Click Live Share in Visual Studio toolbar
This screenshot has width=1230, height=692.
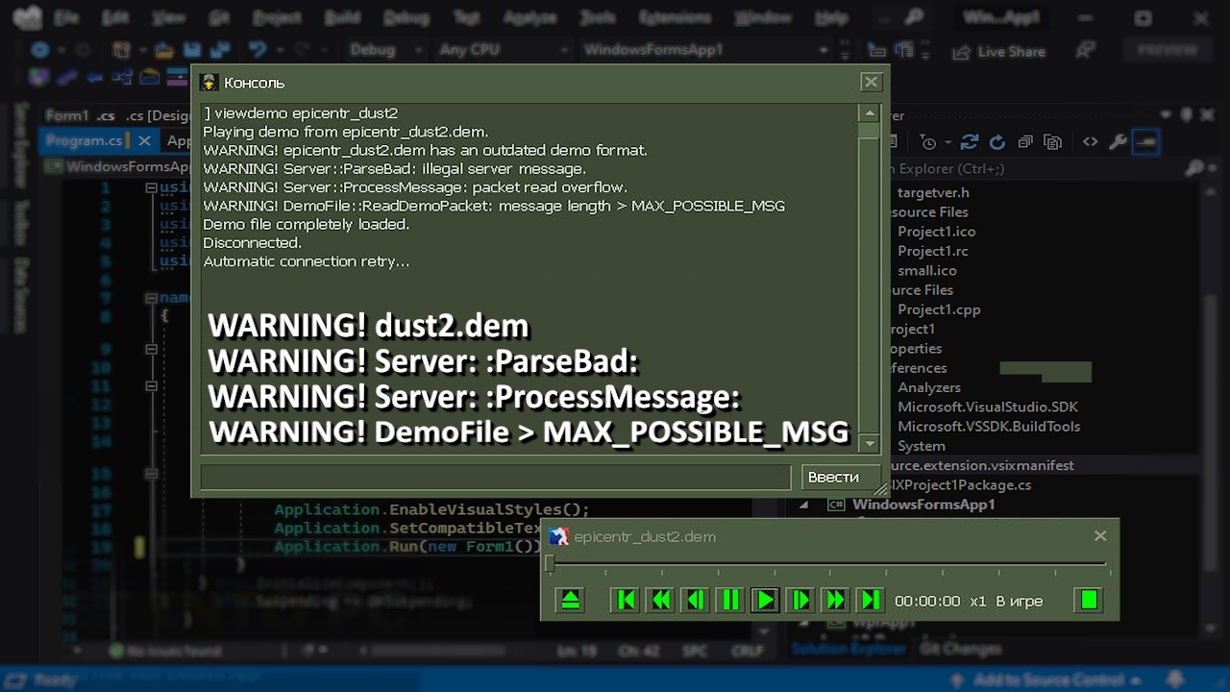pyautogui.click(x=998, y=51)
